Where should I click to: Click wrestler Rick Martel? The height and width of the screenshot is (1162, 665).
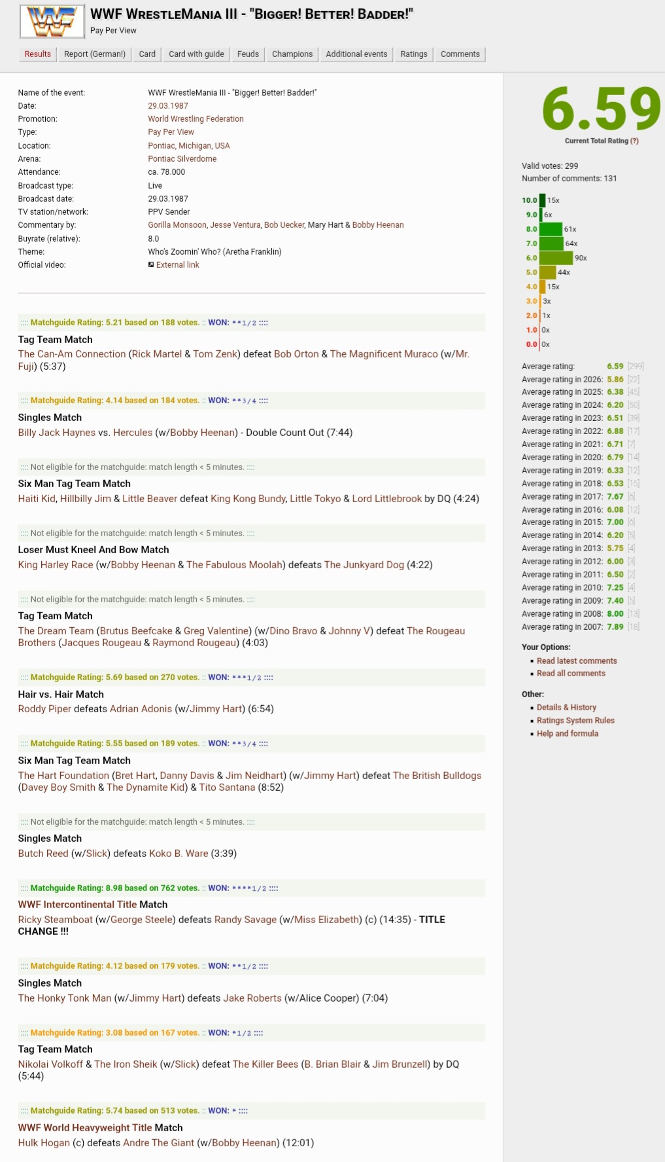[157, 354]
